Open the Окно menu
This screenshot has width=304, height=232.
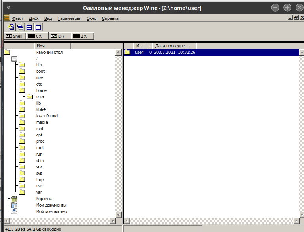[91, 18]
